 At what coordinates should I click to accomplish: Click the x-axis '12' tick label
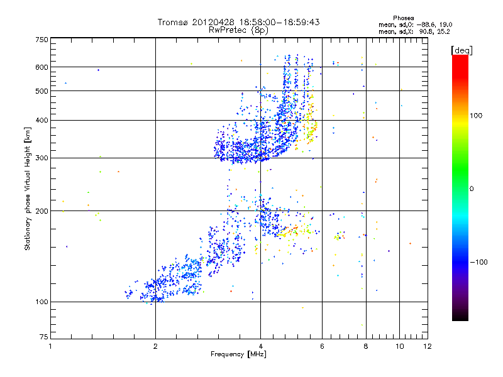pos(428,346)
